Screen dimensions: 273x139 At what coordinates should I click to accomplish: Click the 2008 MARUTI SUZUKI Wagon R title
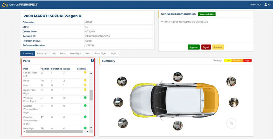52,16
